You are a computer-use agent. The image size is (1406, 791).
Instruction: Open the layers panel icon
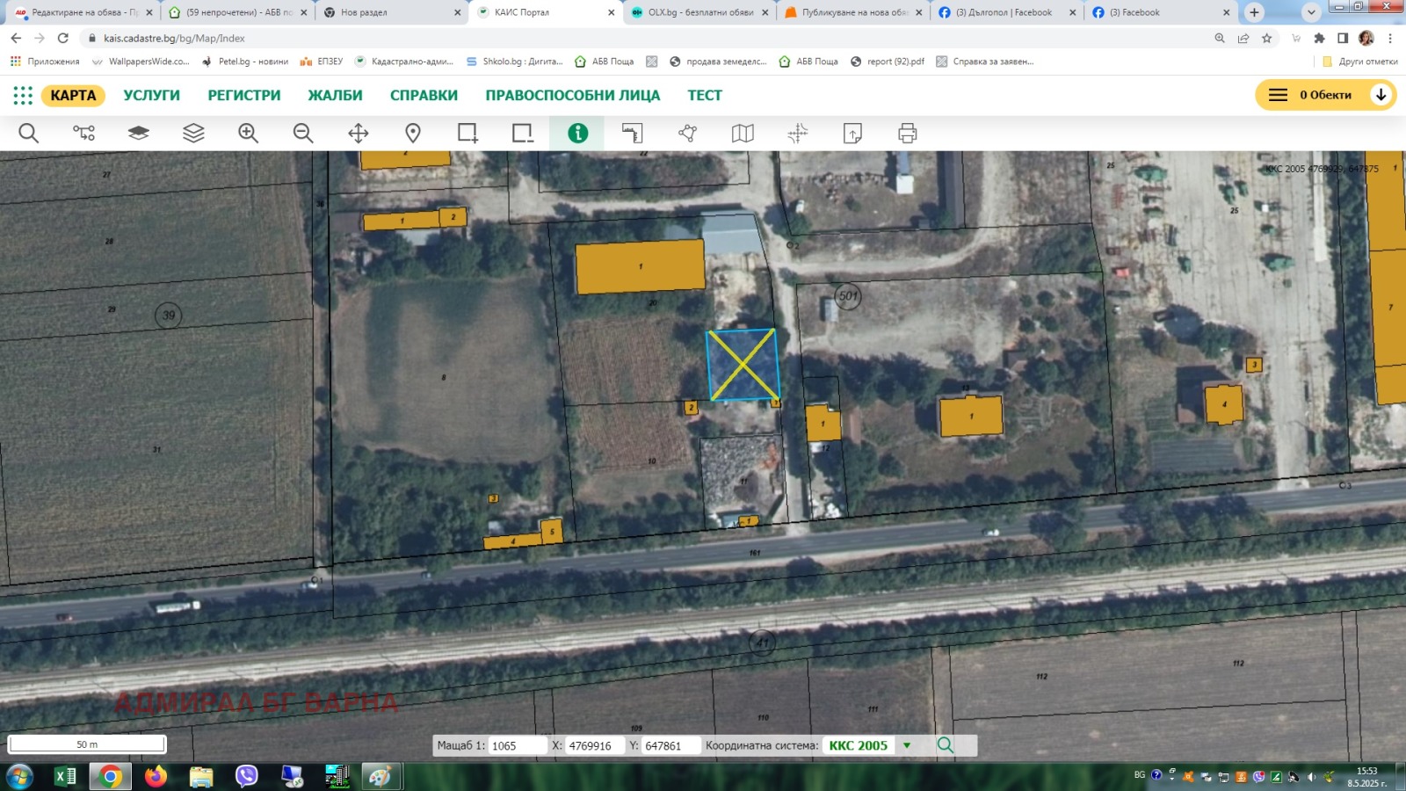click(192, 133)
